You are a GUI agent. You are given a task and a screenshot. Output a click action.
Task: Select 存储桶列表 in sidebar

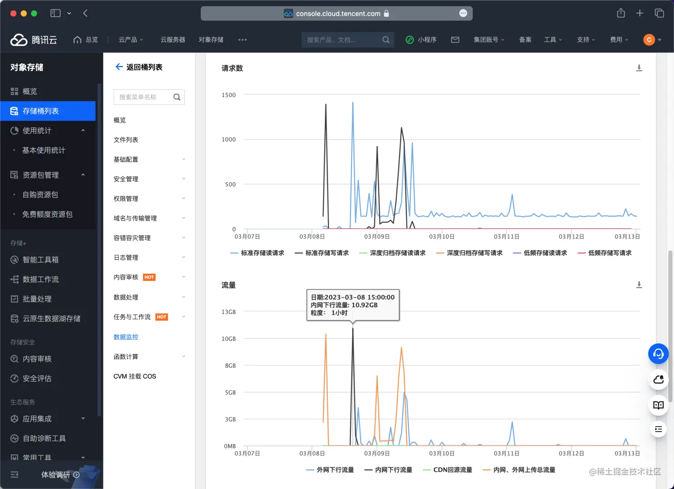pos(48,111)
